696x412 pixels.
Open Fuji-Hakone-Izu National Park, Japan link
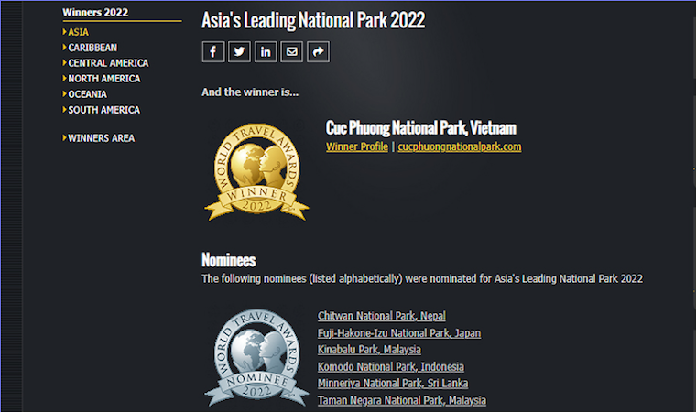point(398,333)
